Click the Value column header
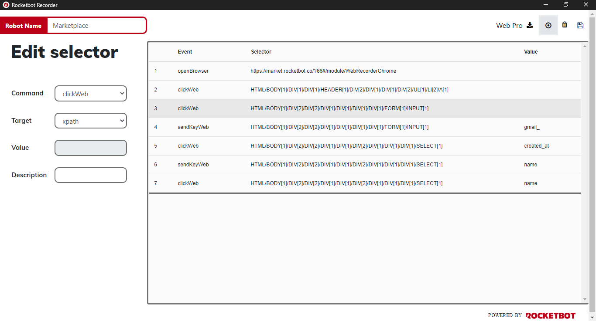596x321 pixels. click(531, 52)
